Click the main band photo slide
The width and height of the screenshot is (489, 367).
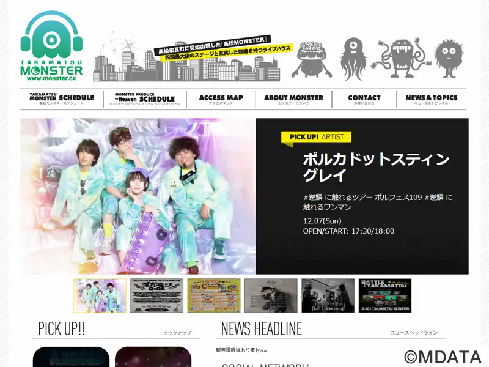point(138,196)
